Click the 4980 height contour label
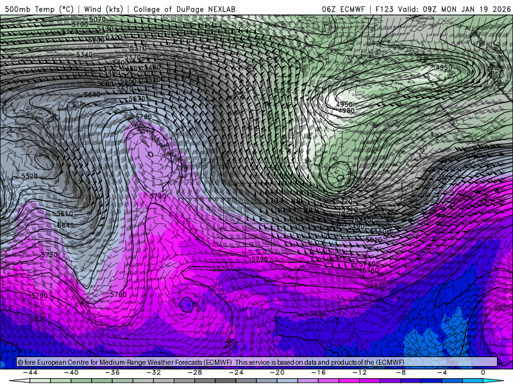Screen dimensions: 513x384 [x=346, y=111]
